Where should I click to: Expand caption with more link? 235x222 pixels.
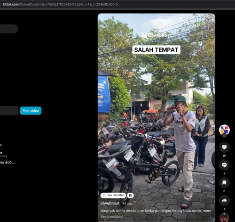point(207,211)
